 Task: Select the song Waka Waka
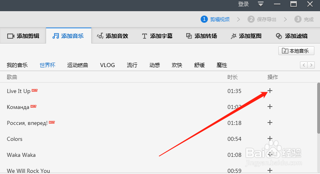pos(21,155)
